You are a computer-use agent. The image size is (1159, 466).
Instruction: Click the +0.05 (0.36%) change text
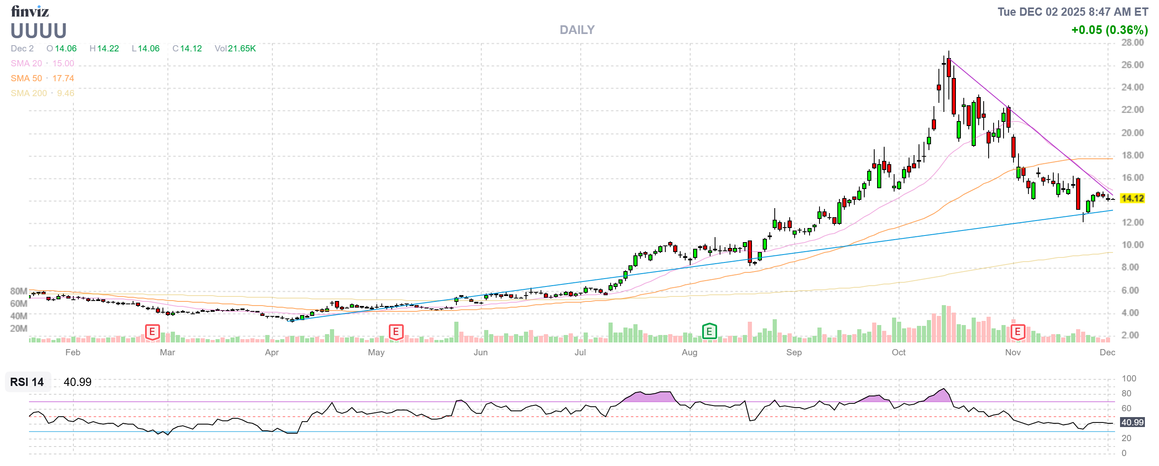[x=1109, y=30]
